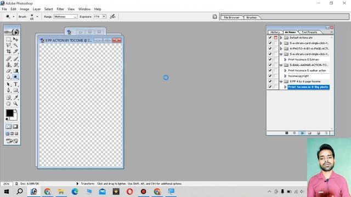Viewport: 351px width, 197px height.
Task: Stop playing or recording the action
Action: coord(286,133)
